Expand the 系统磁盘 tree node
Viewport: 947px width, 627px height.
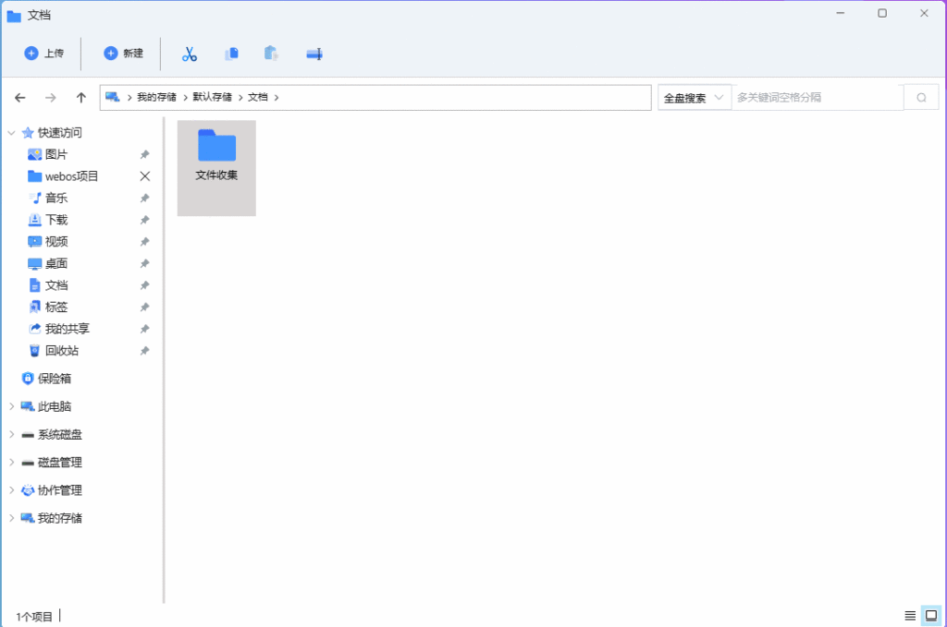tap(11, 434)
